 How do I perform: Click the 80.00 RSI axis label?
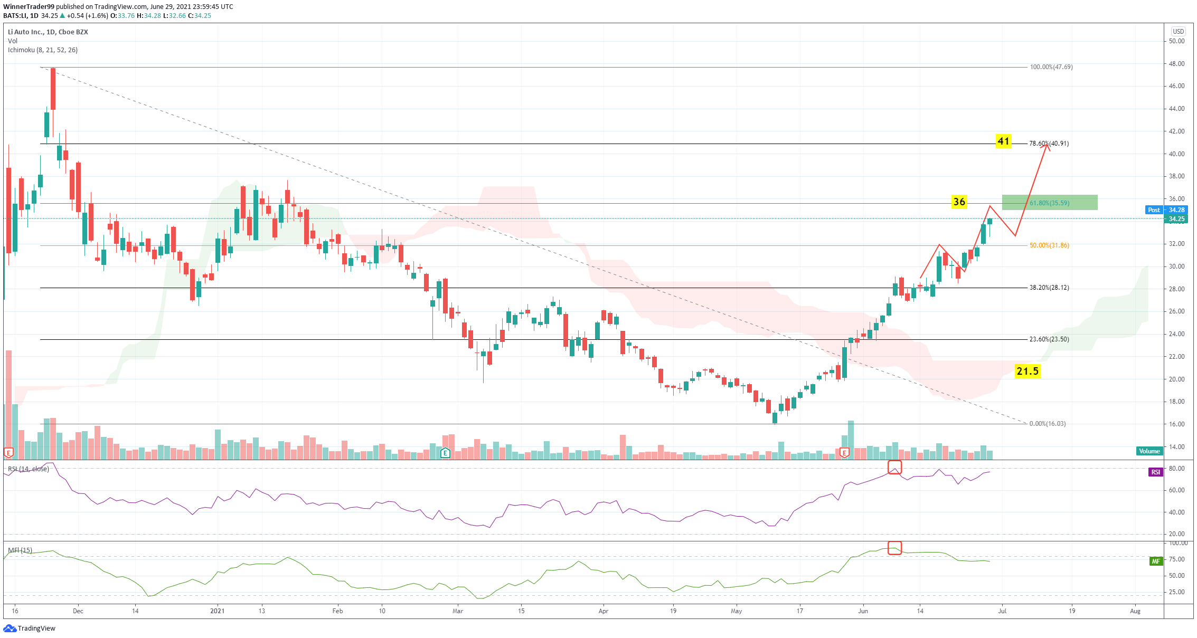pos(1176,469)
